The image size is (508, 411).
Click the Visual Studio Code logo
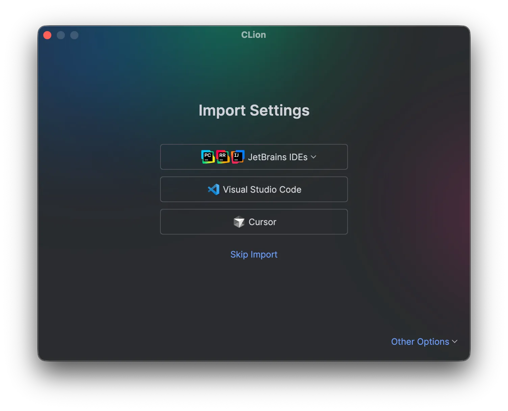coord(213,189)
